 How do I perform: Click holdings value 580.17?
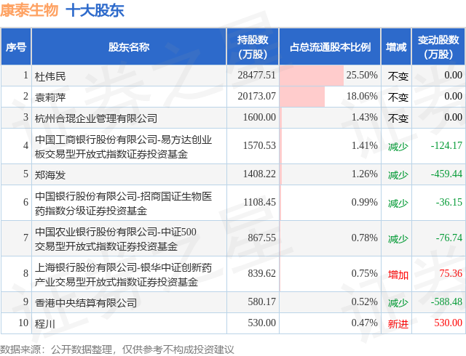[262, 302]
